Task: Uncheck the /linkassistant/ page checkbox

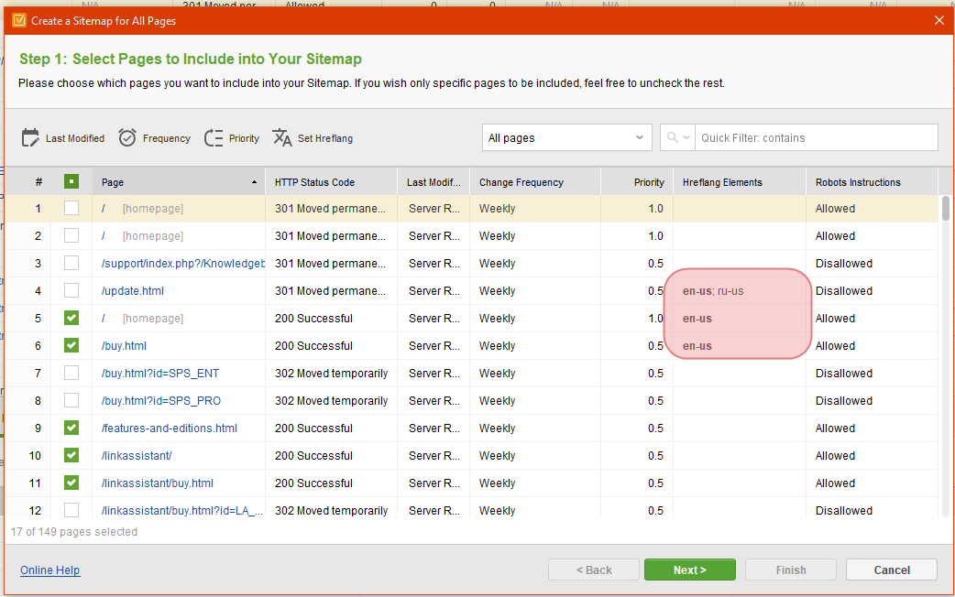Action: point(71,455)
